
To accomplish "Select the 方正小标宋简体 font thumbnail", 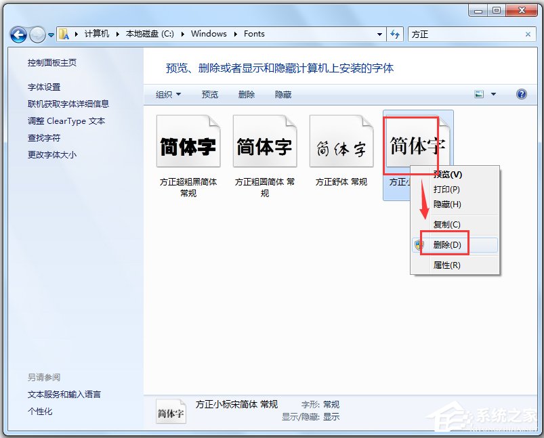I will [418, 141].
